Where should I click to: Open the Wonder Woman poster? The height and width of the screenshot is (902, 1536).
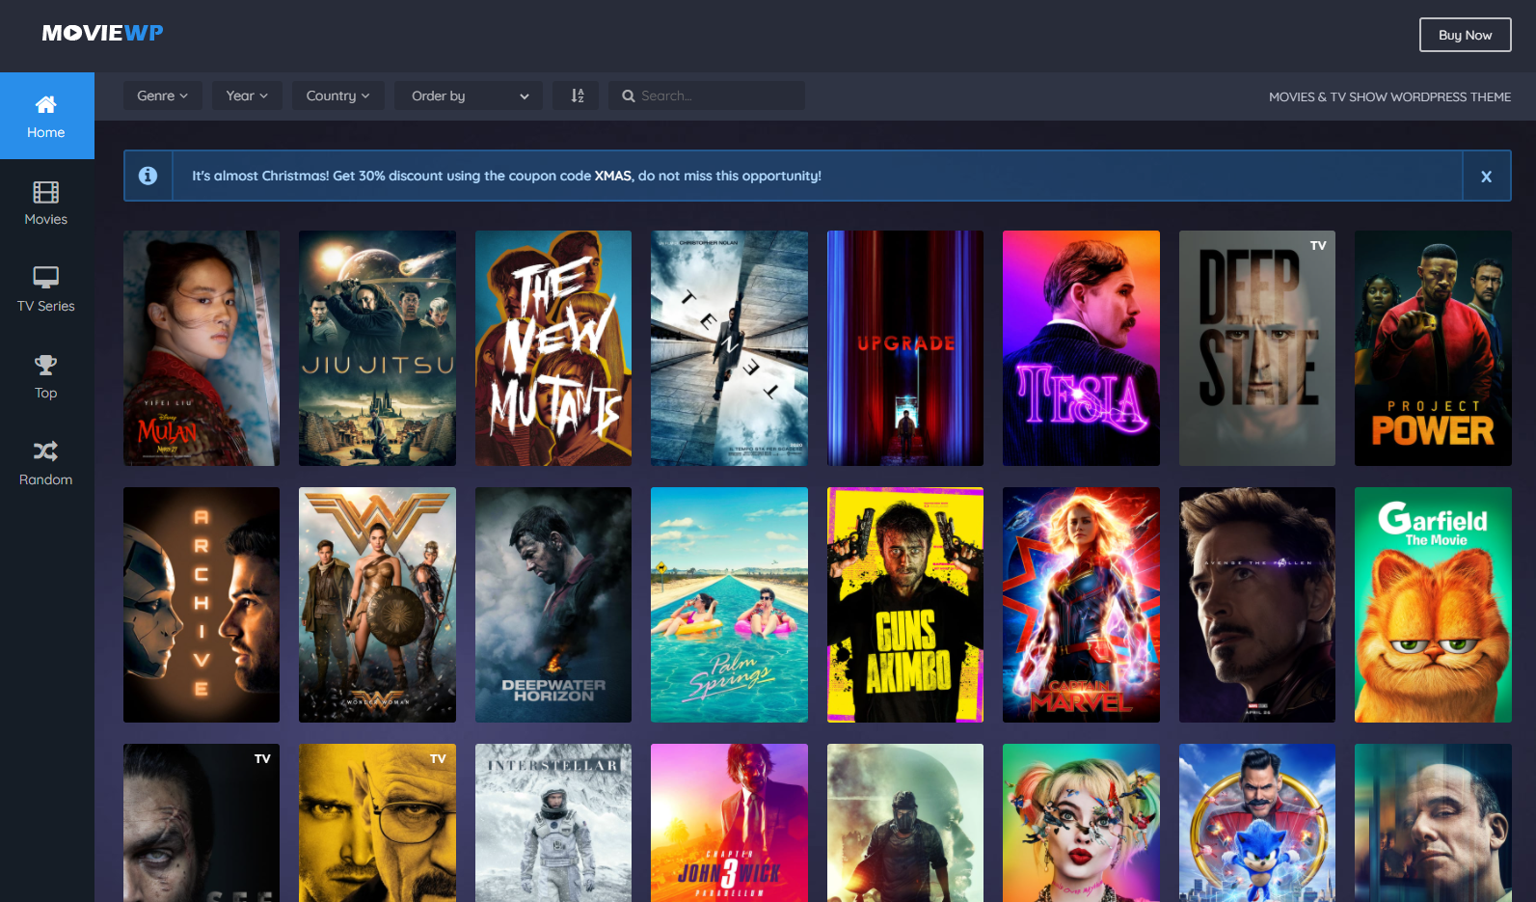(377, 605)
